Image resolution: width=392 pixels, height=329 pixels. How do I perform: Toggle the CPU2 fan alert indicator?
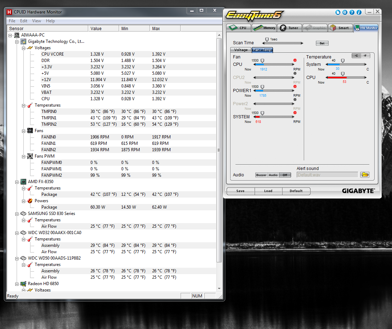[295, 74]
